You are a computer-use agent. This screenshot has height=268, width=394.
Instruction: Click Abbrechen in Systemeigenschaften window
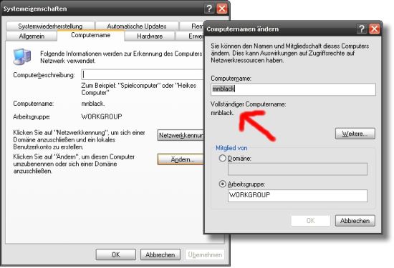click(x=160, y=254)
